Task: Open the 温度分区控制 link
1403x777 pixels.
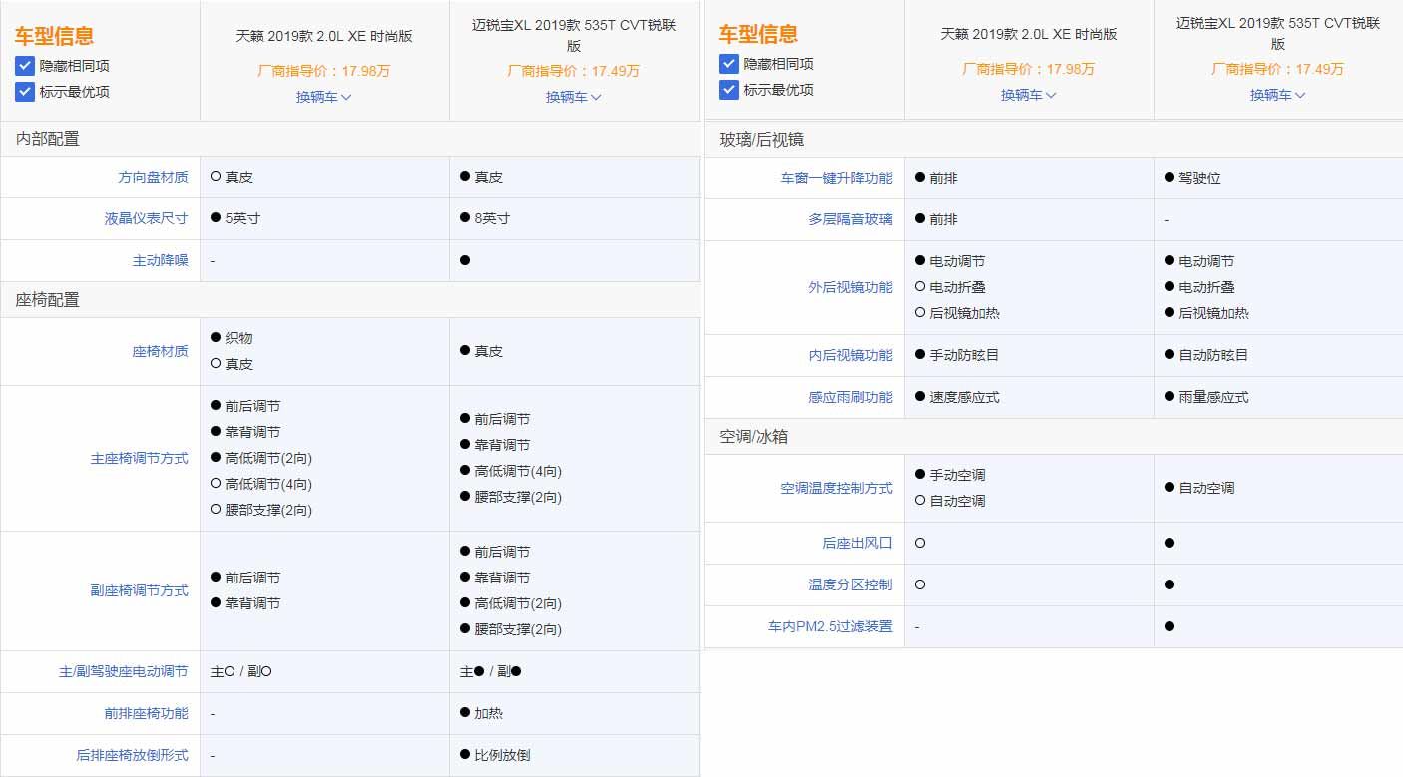Action: [x=850, y=584]
